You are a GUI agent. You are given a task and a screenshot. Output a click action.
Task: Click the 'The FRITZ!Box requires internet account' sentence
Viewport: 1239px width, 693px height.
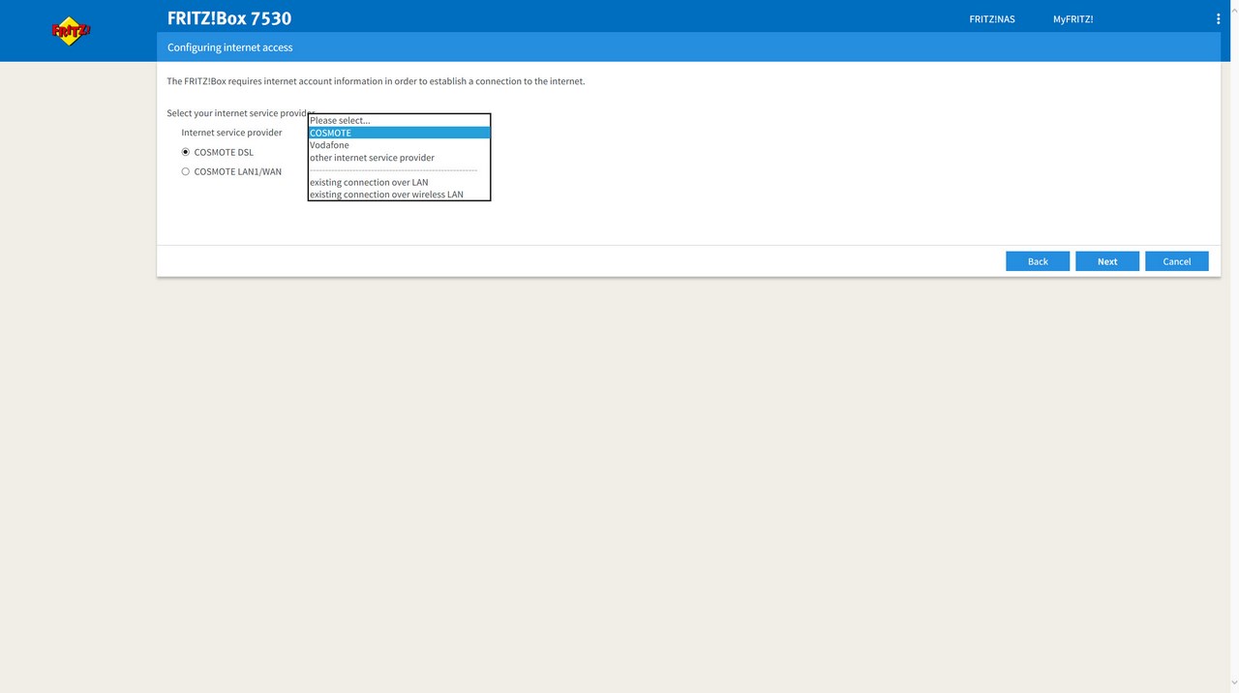pyautogui.click(x=376, y=81)
